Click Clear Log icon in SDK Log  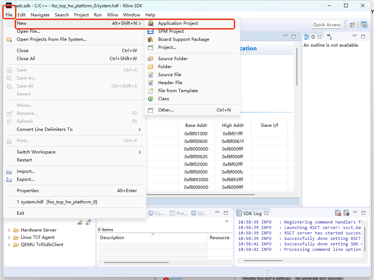point(338,213)
